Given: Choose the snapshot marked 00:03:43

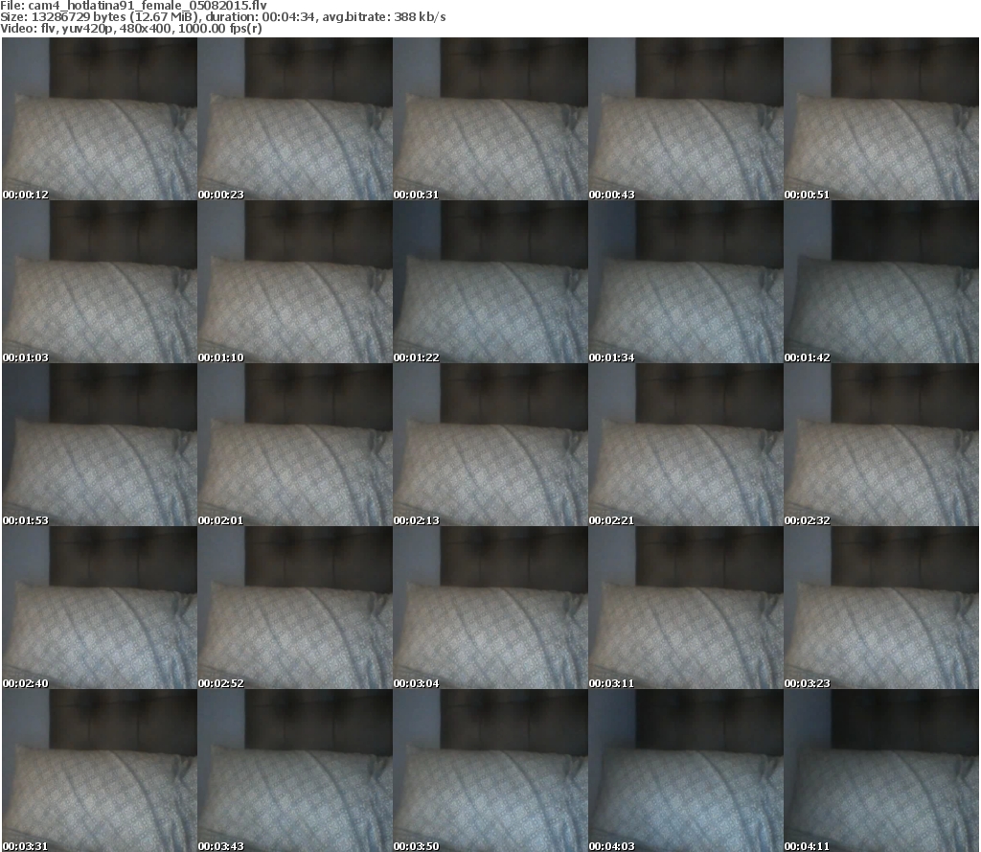Looking at the screenshot, I should click(295, 770).
